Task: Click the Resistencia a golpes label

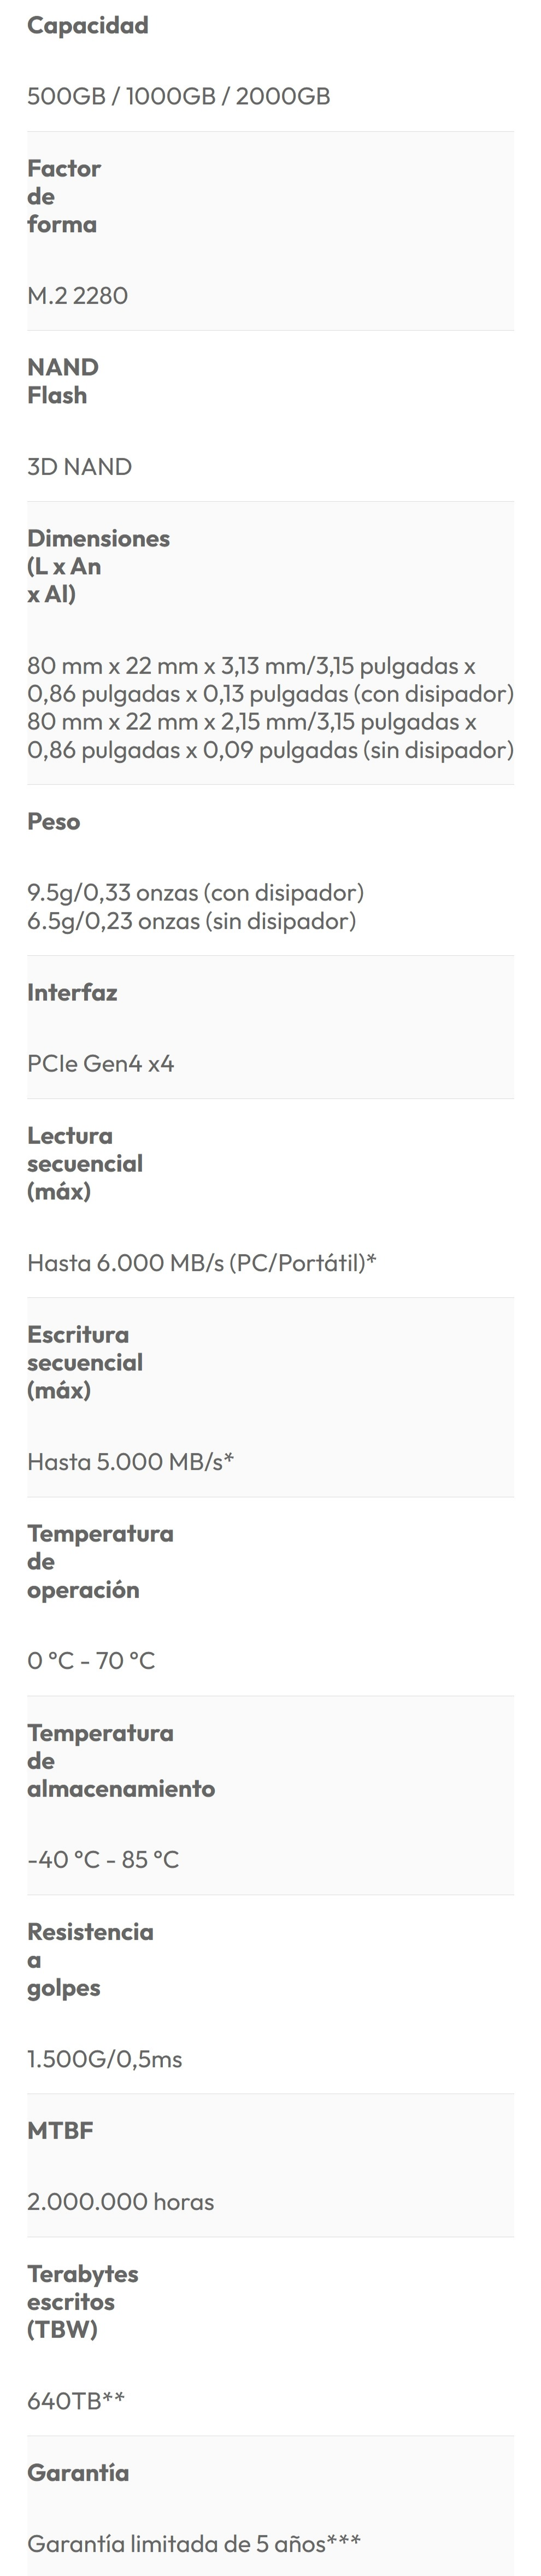Action: 90,1959
